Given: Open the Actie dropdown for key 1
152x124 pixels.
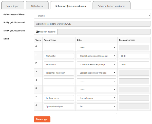Looking at the screenshot, I should [96, 56].
